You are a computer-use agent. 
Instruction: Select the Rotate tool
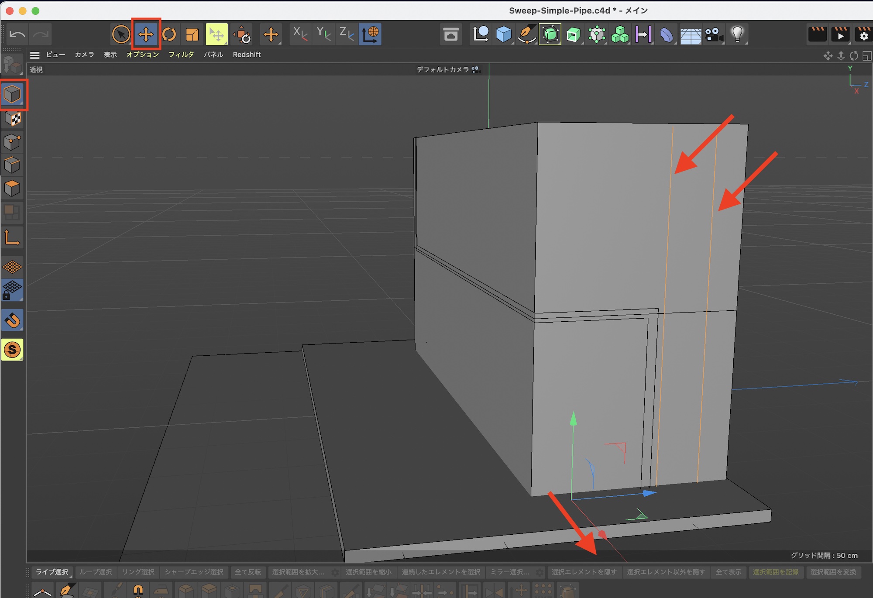point(169,34)
